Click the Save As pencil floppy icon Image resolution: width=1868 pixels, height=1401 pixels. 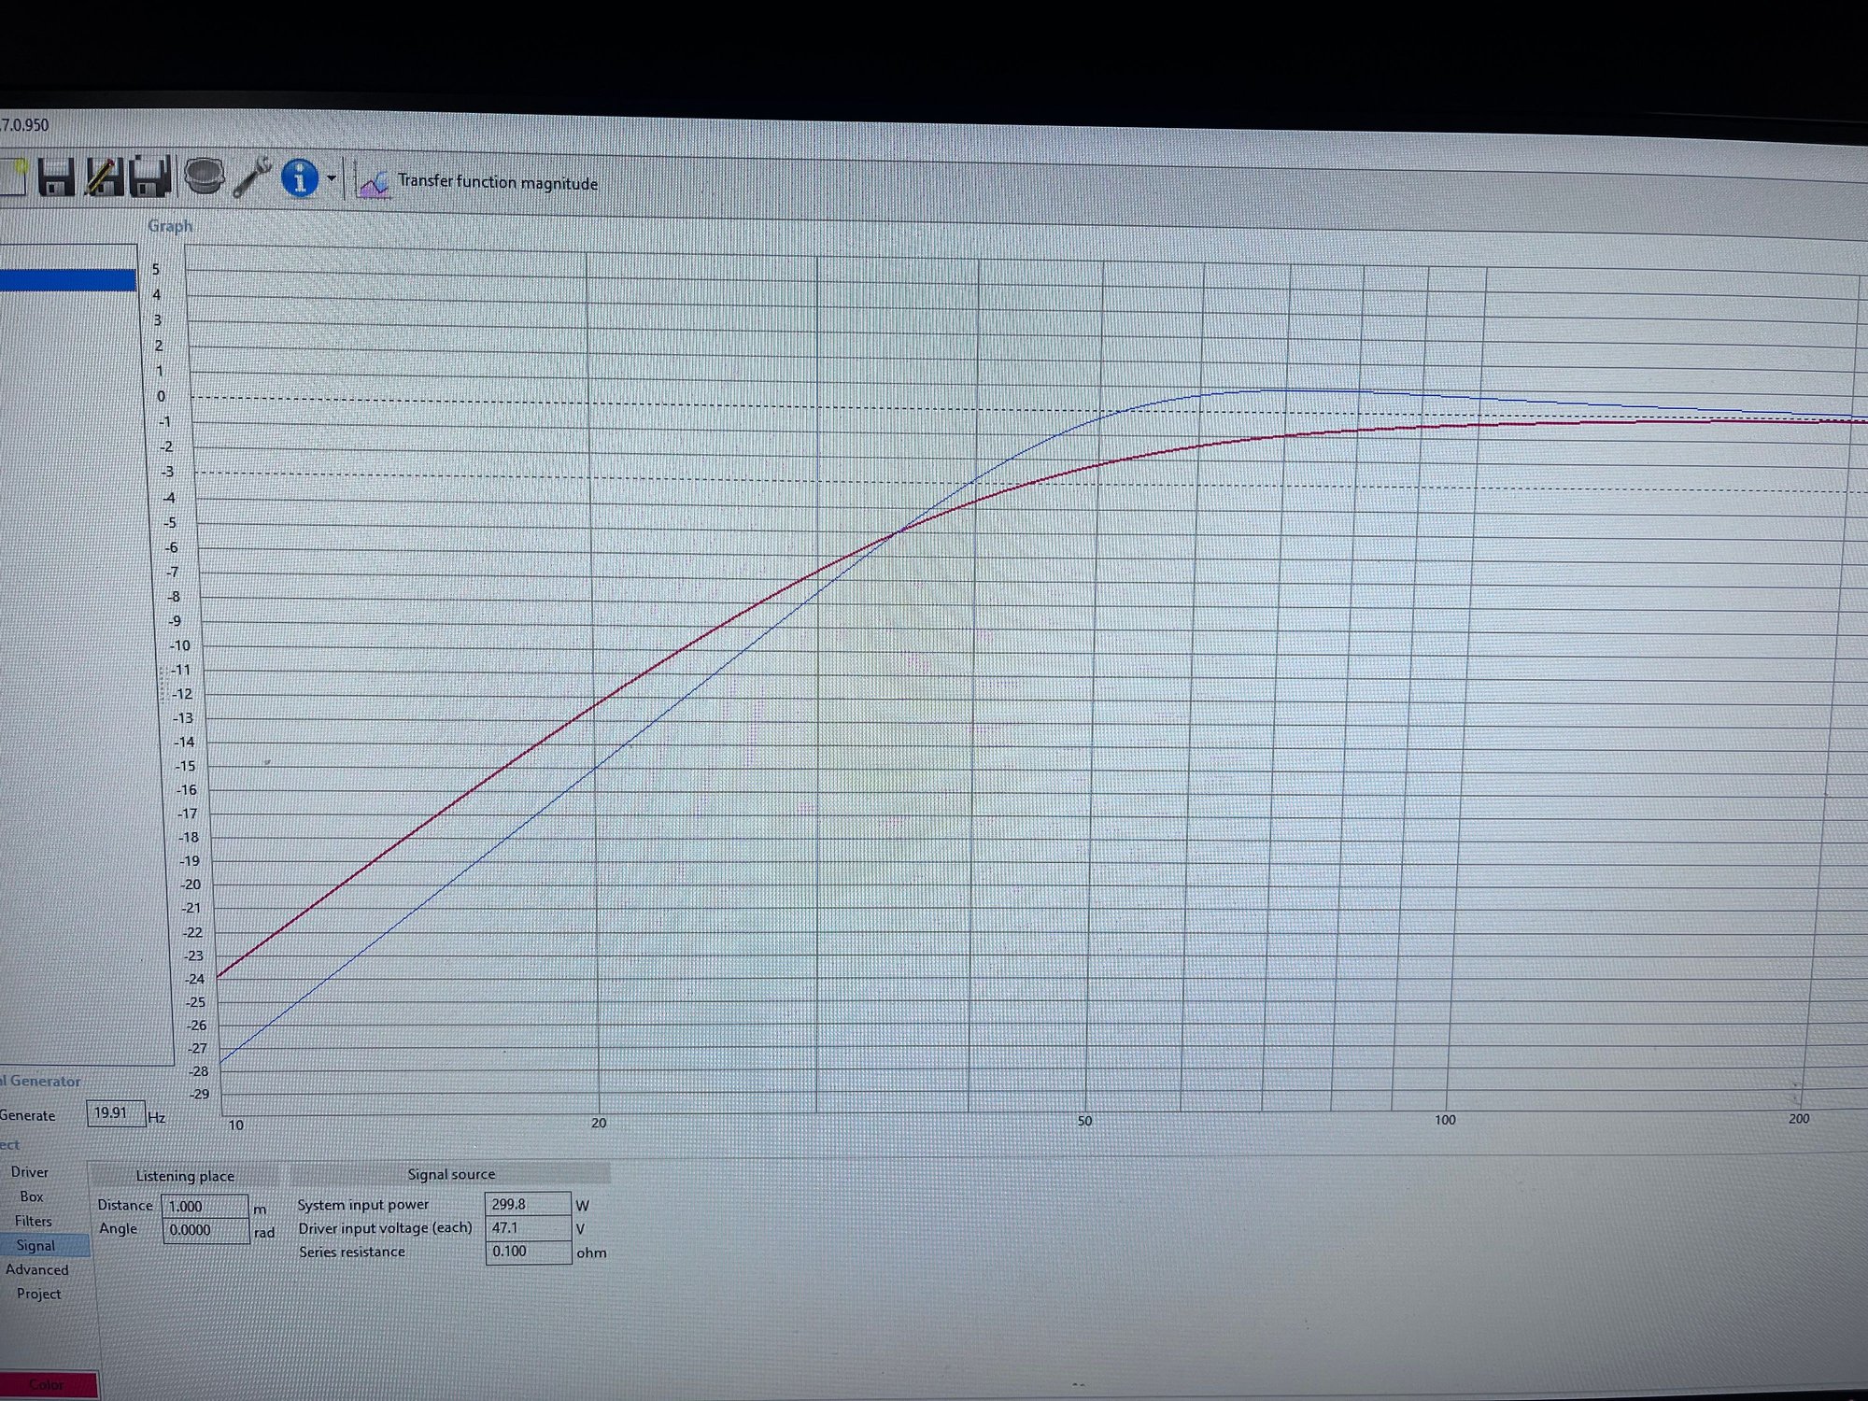[x=104, y=177]
